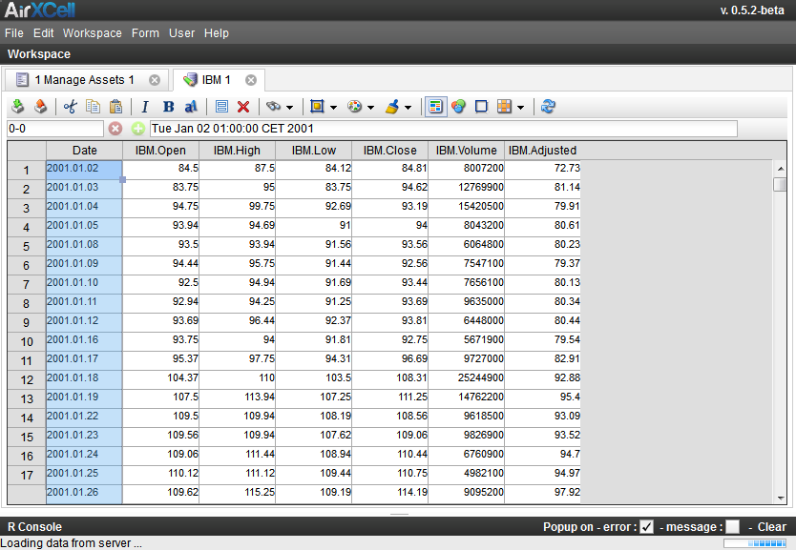Screen dimensions: 796x550
Task: Click the red cancel edit icon
Action: pyautogui.click(x=115, y=129)
